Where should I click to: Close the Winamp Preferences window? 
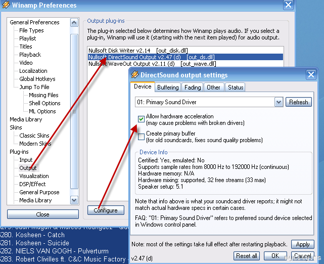click(x=288, y=5)
